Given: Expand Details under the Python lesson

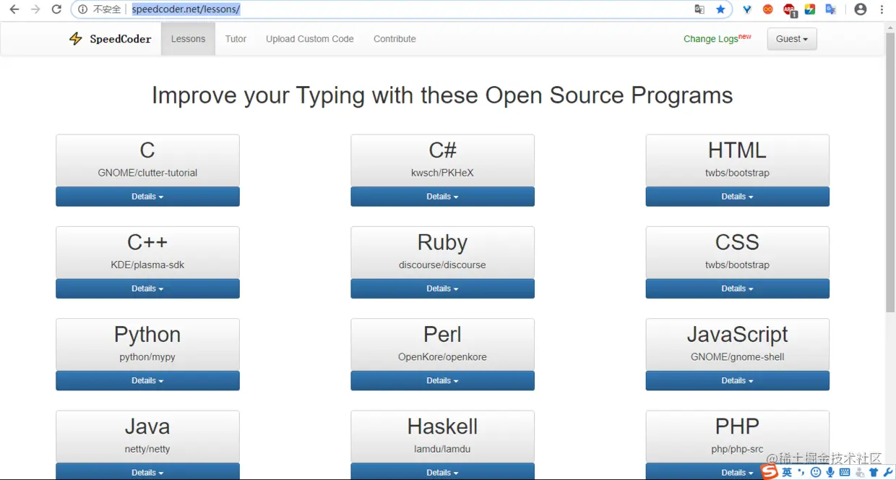Looking at the screenshot, I should point(147,380).
